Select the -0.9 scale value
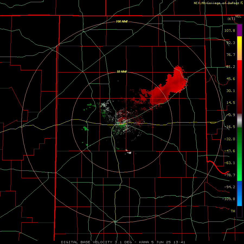The width and height of the screenshot is (244, 244). [231, 115]
